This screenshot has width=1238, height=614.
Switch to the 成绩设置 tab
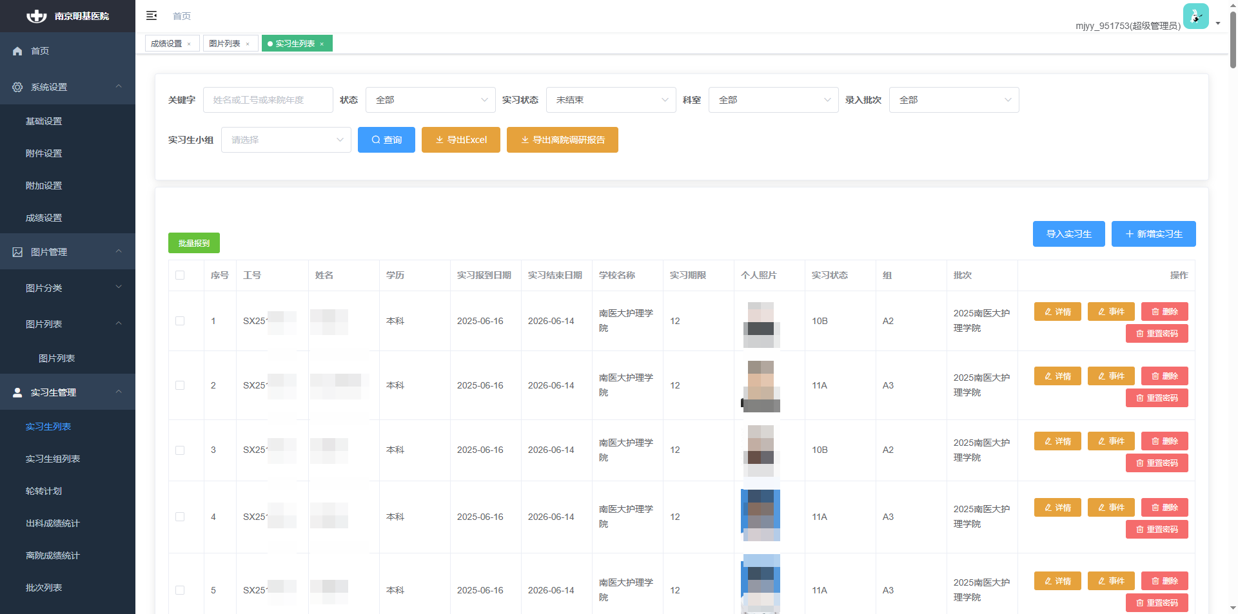coord(166,44)
